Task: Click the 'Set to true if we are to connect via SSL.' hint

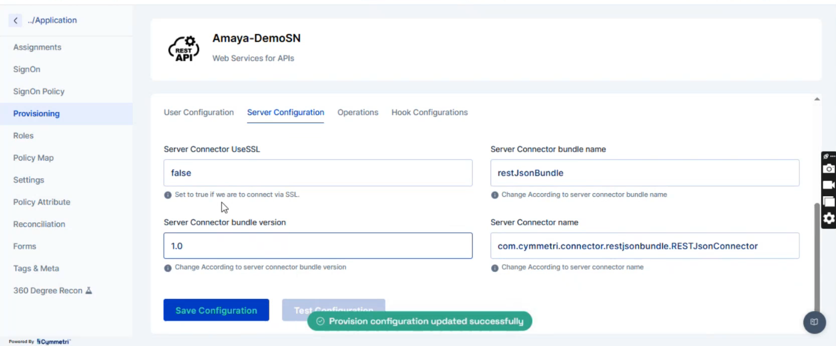Action: coord(237,194)
